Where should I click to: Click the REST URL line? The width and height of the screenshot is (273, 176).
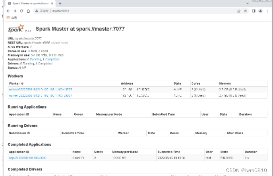(38, 43)
